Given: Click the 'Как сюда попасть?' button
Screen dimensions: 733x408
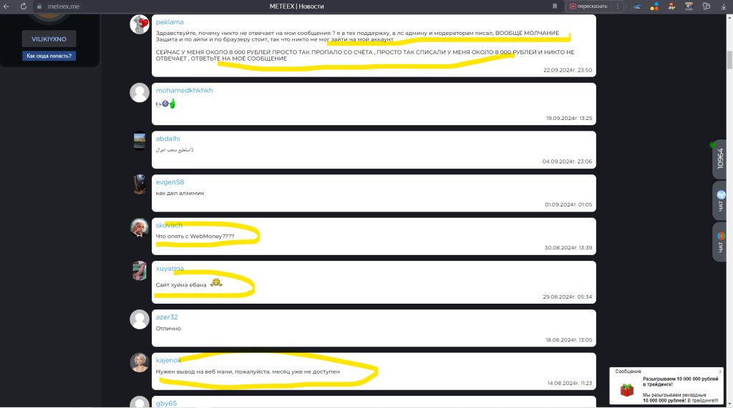Looking at the screenshot, I should click(x=49, y=56).
